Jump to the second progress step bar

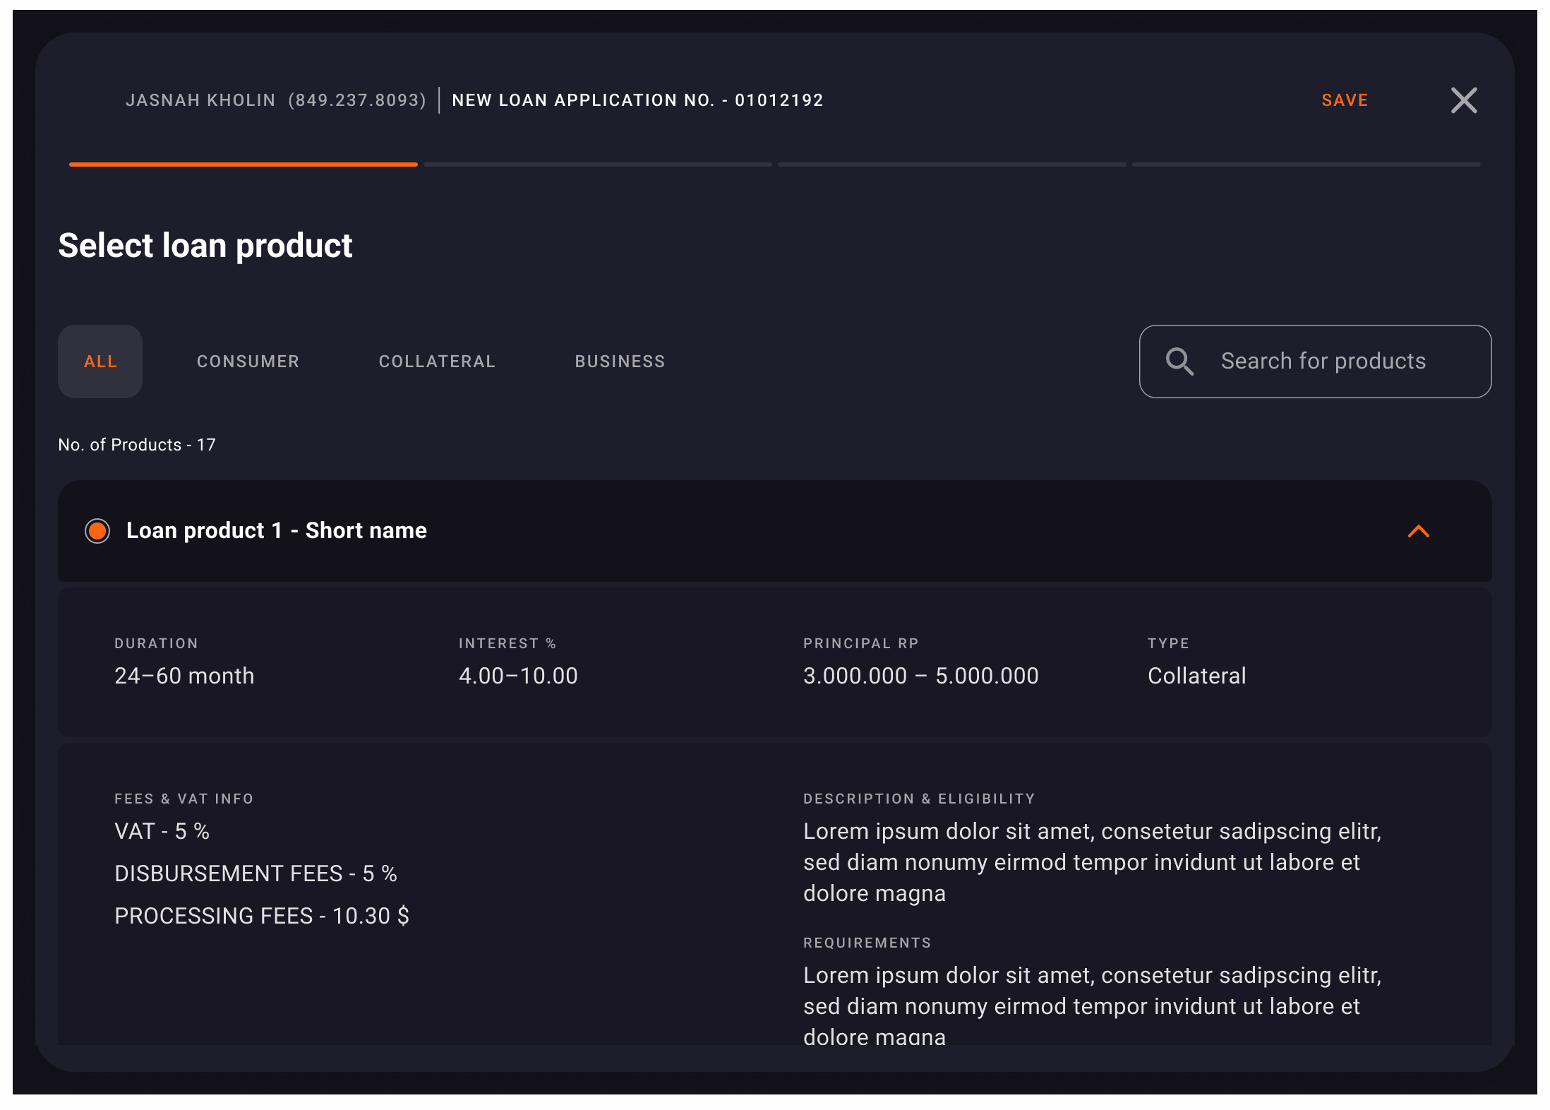[x=598, y=165]
